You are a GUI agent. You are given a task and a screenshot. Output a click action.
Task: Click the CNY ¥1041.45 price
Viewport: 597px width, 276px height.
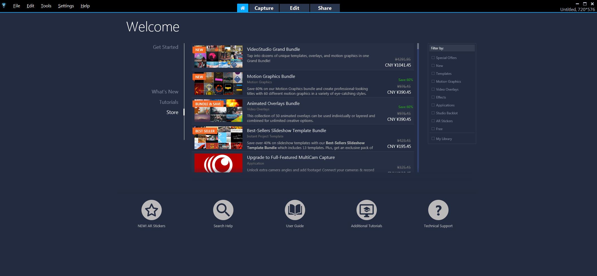click(398, 65)
